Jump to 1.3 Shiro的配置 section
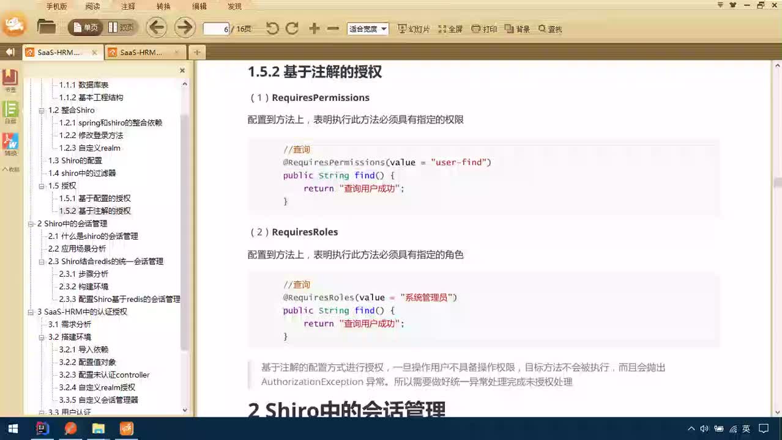The width and height of the screenshot is (782, 440). point(75,161)
